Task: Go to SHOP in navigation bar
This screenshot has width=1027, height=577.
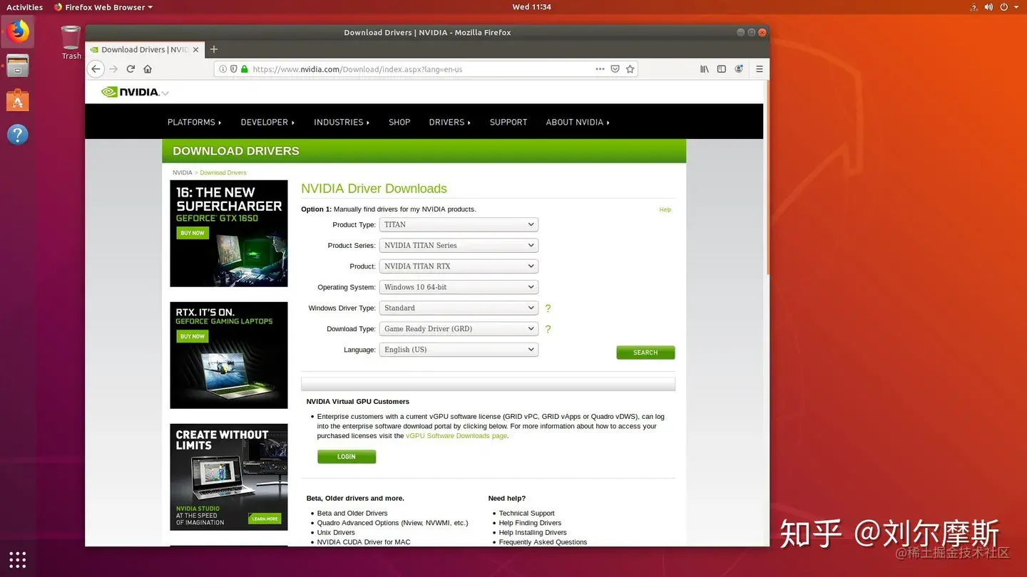Action: (399, 123)
